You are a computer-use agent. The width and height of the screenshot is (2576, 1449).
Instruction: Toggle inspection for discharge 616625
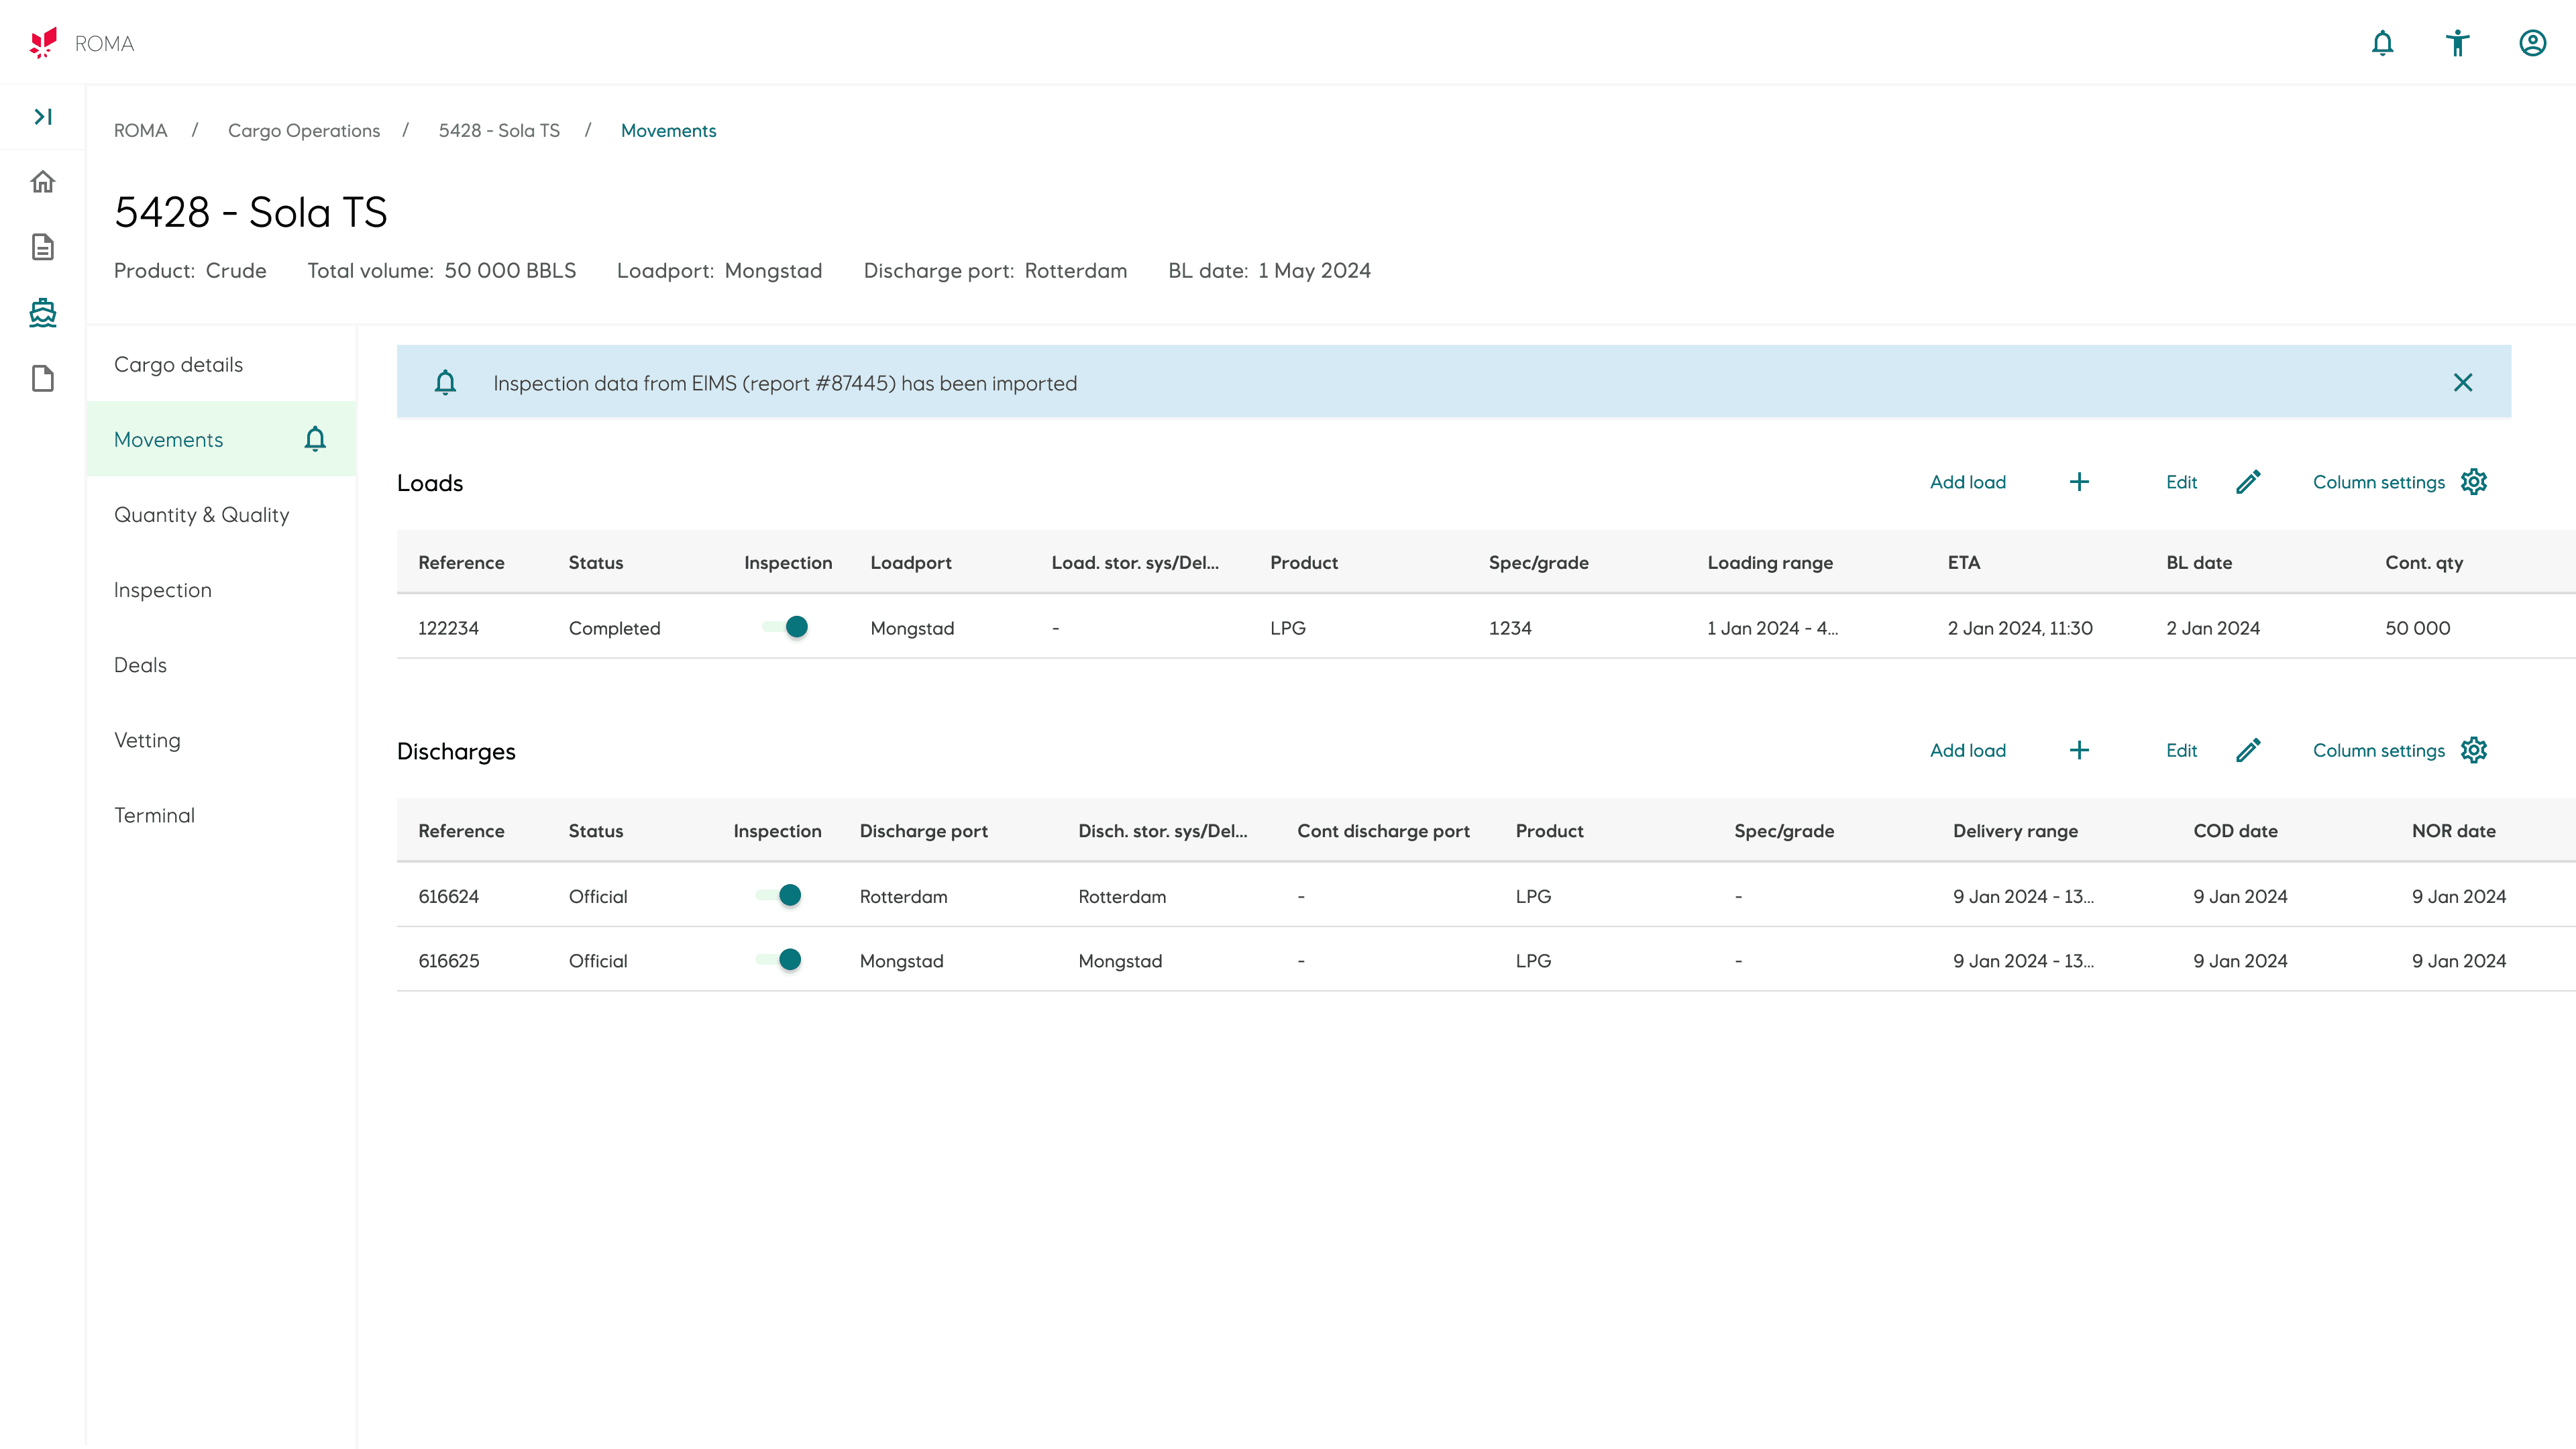tap(779, 960)
